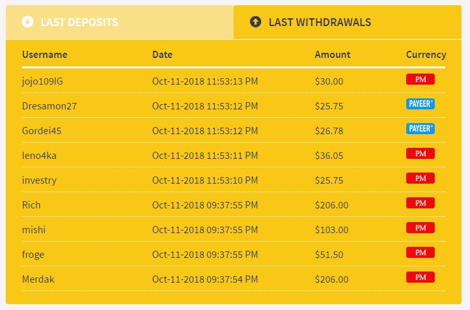Image resolution: width=470 pixels, height=310 pixels.
Task: Click the PM badge in investry row
Action: (420, 178)
